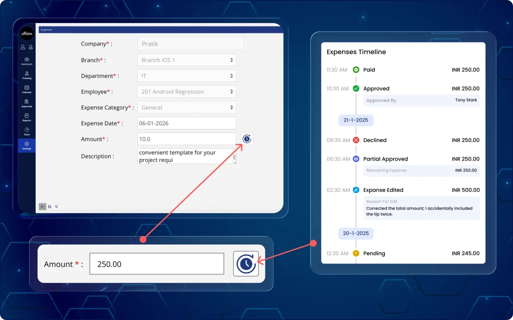513x320 pixels.
Task: Click the large history clock icon beside 250.00
Action: pyautogui.click(x=246, y=264)
